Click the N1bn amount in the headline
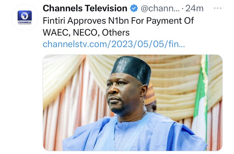234x154 pixels. (119, 20)
